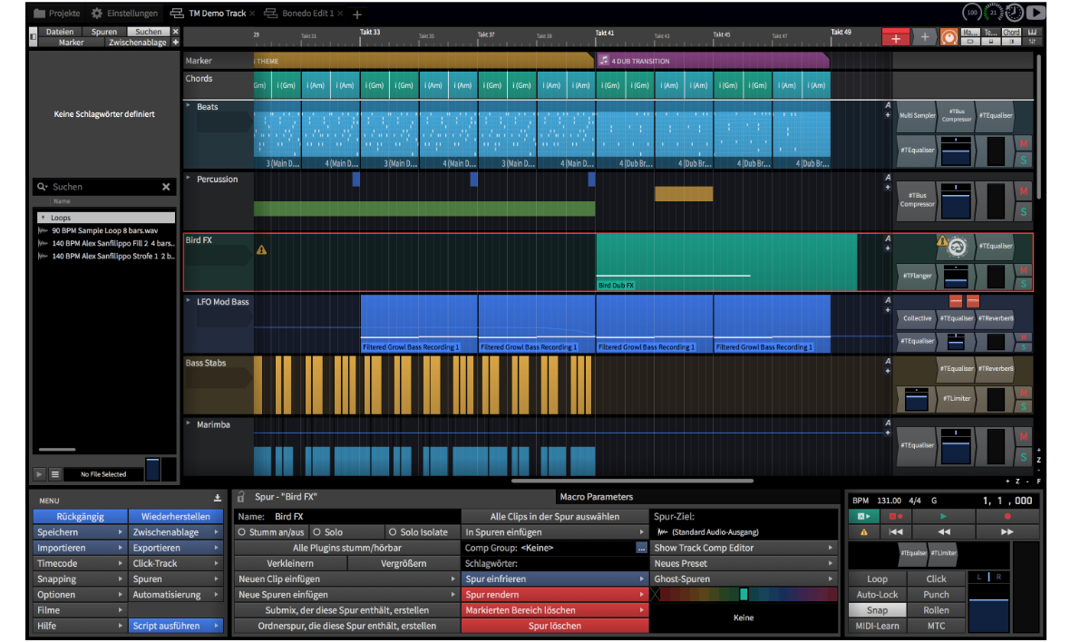Click the grey plus arrow button

tap(924, 38)
